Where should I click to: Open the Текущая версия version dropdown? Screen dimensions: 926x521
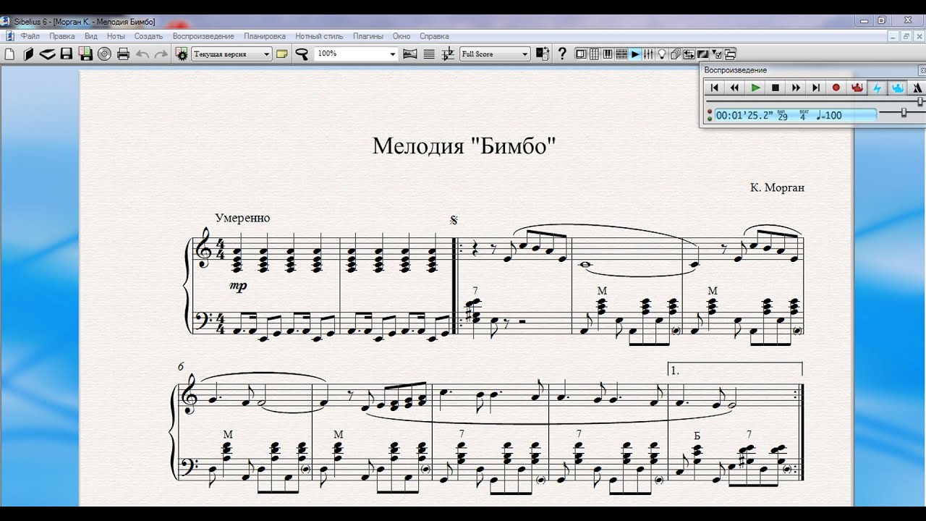click(231, 54)
